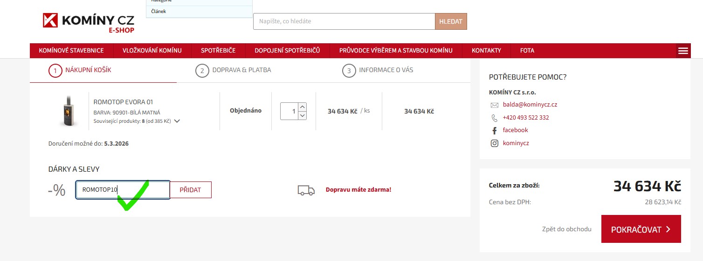Viewport: 703px width, 261px height.
Task: Open the KONTAKTY menu item
Action: (486, 51)
